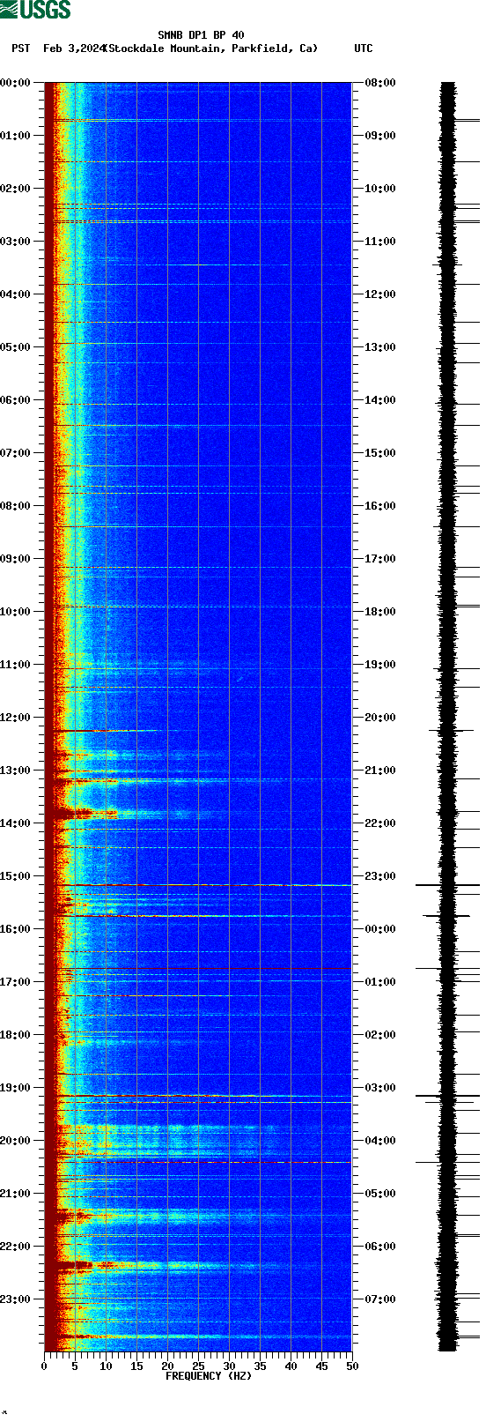Click the '04:00' PST axis label

[16, 294]
